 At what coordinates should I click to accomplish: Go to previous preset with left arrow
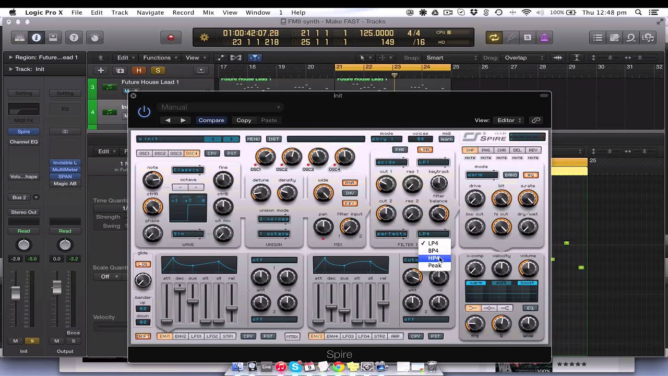pyautogui.click(x=168, y=120)
